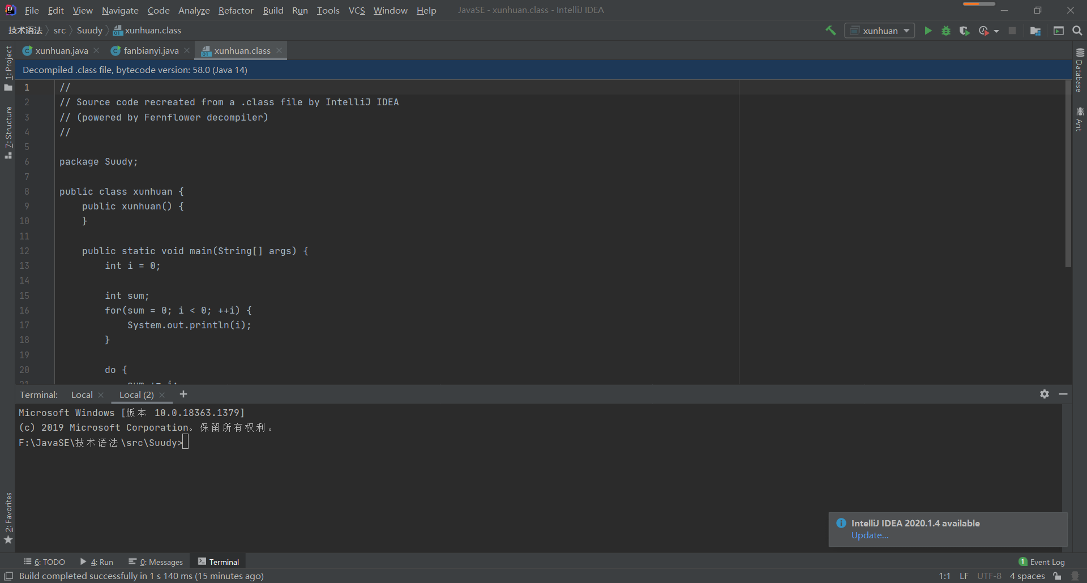Click the 技术语法 breadcrumb
Screen dimensions: 1087x583
[25, 31]
